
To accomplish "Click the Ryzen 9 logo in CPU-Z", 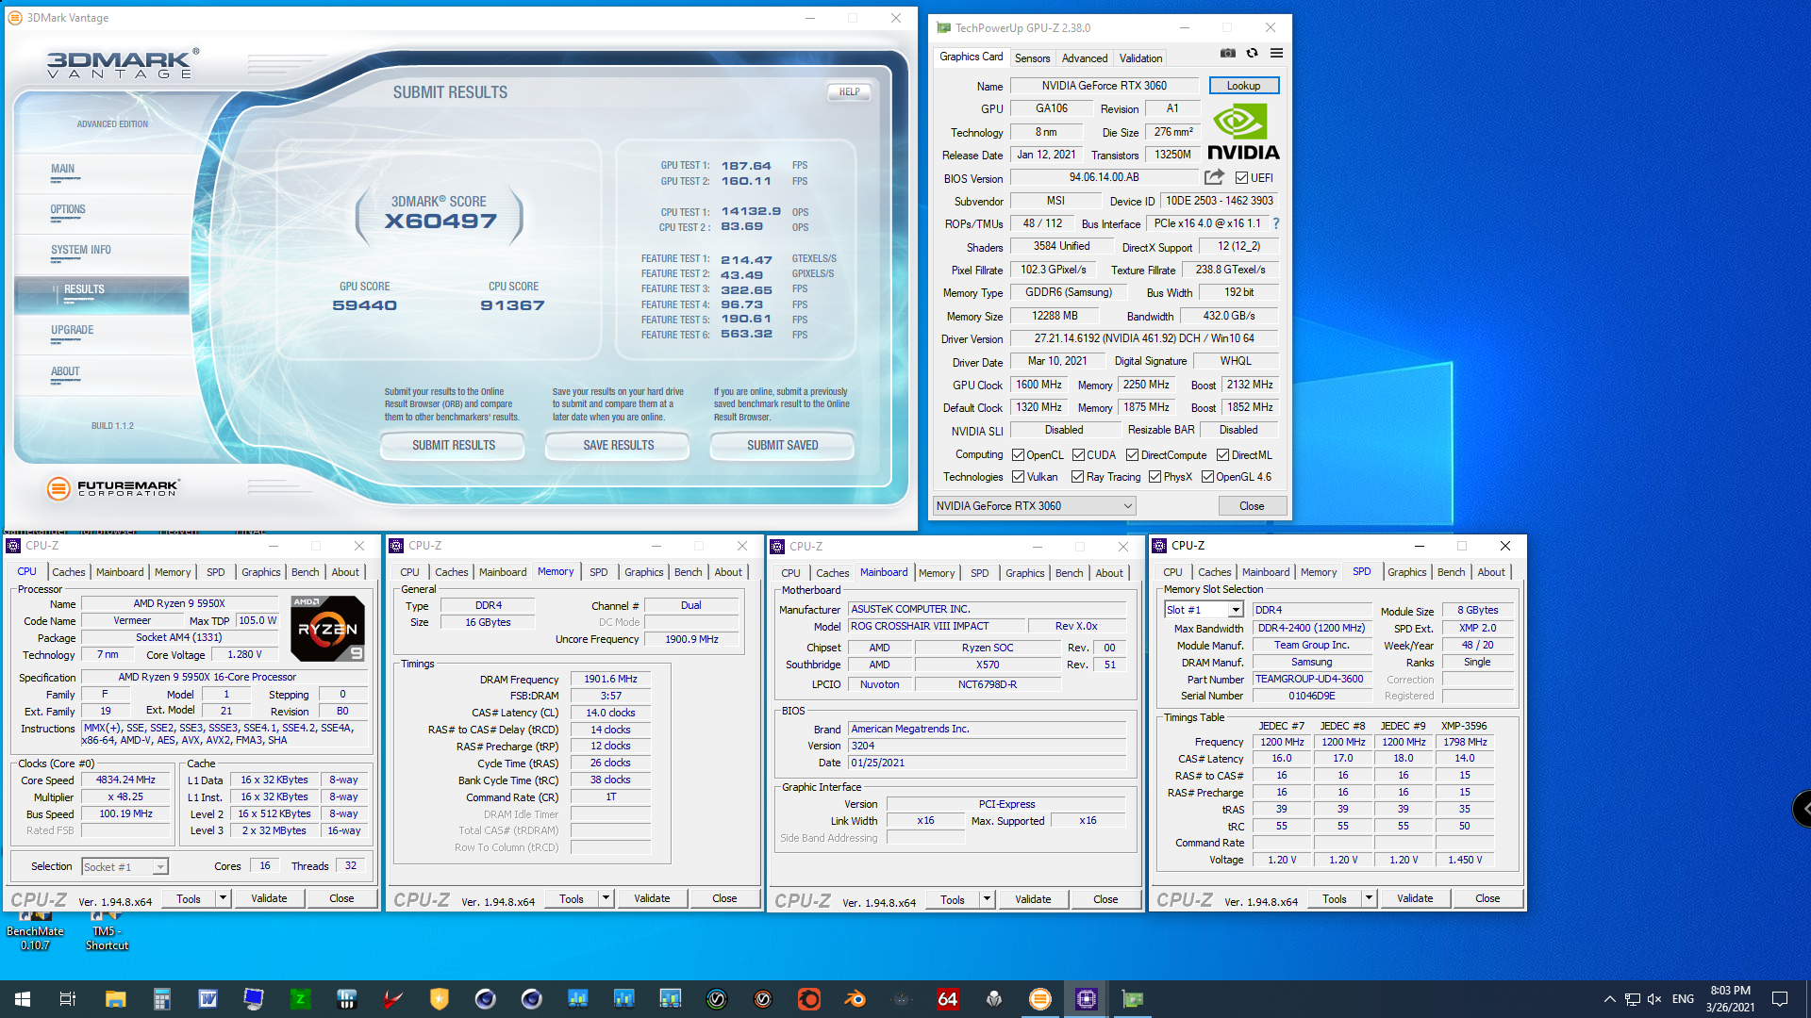I will [327, 628].
